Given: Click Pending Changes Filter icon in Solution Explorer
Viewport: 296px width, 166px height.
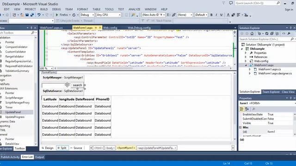Looking at the screenshot, I should [259, 34].
